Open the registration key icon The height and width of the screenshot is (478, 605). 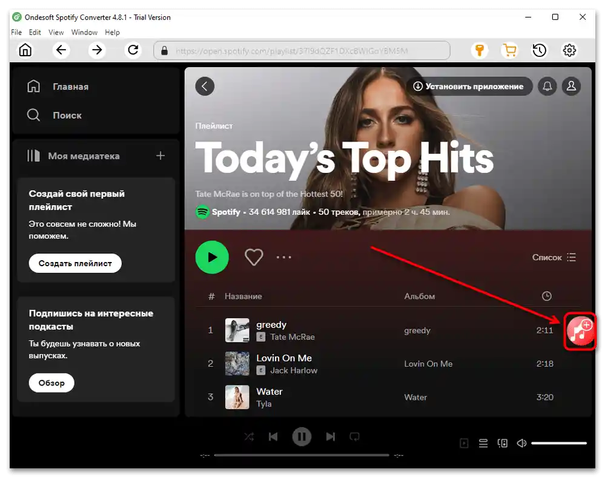pyautogui.click(x=480, y=50)
